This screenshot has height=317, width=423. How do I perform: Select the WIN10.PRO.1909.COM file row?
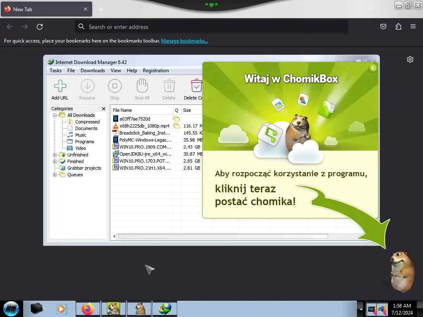click(x=157, y=147)
